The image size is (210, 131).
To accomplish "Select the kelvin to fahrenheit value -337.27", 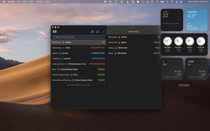I will point(156,53).
